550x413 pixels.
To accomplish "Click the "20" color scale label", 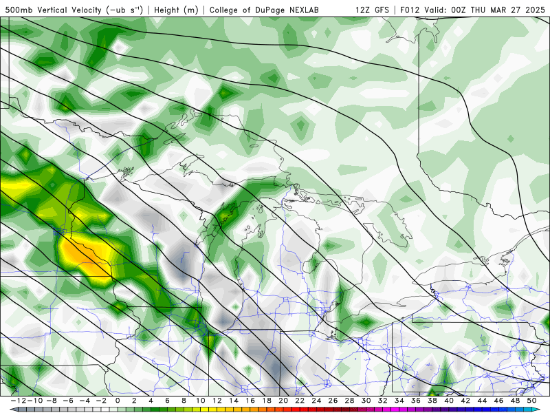I will [x=283, y=401].
